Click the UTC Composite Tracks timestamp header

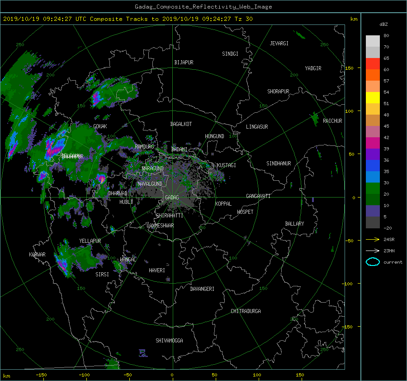[x=128, y=19]
